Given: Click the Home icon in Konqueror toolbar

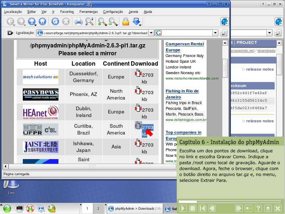Looking at the screenshot, I should [42, 22].
